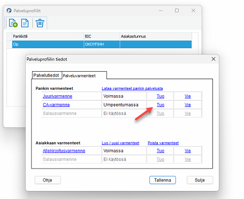Click Tuo in the Juurivarmenne row
This screenshot has height=199, width=244.
click(161, 96)
